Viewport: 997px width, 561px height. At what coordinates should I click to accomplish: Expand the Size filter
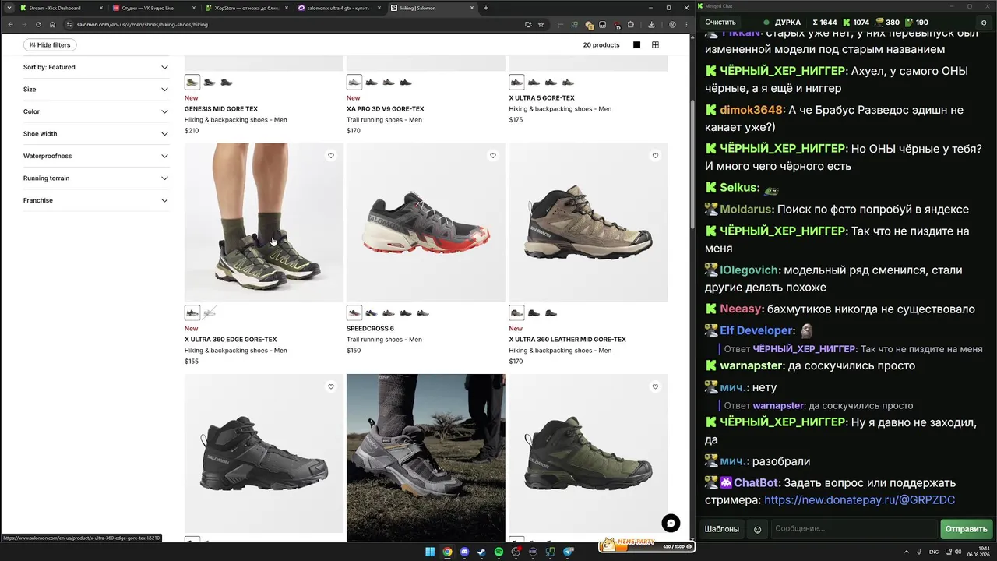click(96, 90)
